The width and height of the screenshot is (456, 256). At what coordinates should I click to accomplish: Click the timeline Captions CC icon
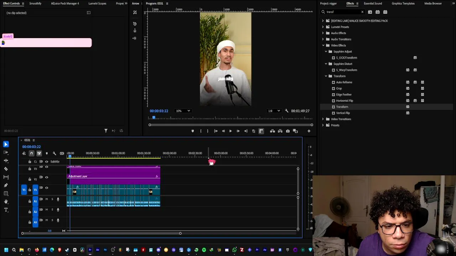pos(62,153)
